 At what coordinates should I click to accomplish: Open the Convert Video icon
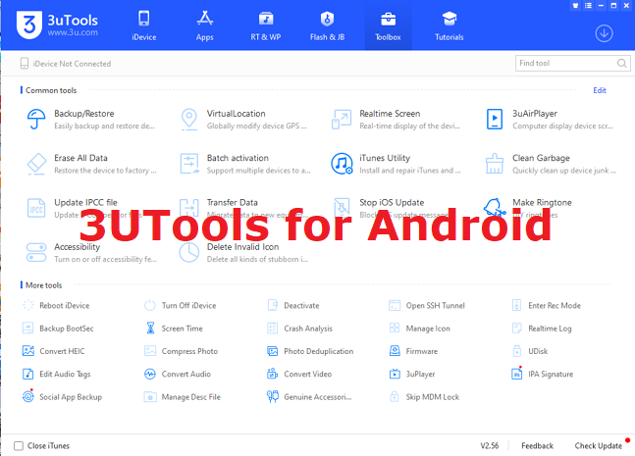tap(273, 374)
